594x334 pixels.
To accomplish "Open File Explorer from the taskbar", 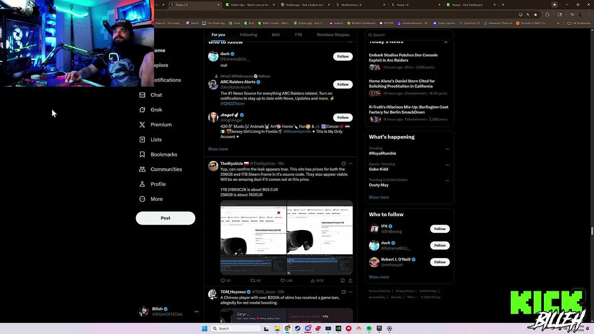I will (277, 328).
